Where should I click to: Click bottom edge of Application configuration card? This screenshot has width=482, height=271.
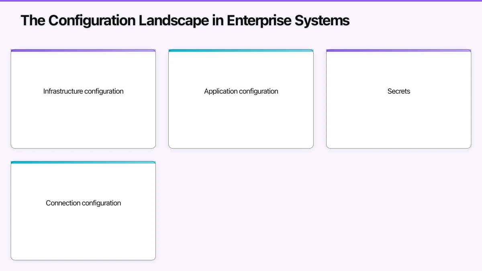(x=241, y=147)
